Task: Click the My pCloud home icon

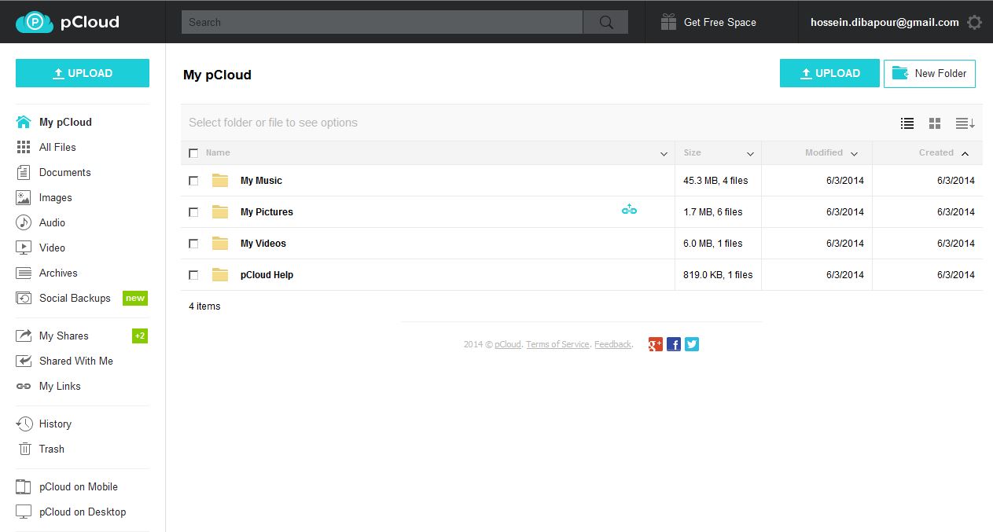Action: (x=24, y=122)
